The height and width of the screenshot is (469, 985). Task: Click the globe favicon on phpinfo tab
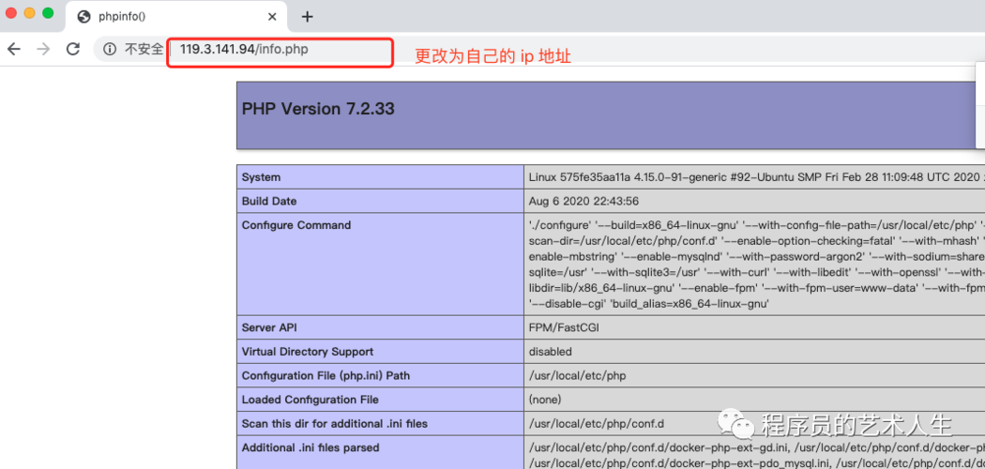click(83, 17)
